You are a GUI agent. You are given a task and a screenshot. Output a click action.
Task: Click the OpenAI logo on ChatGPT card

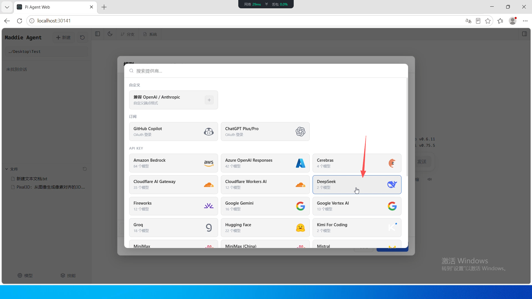300,132
